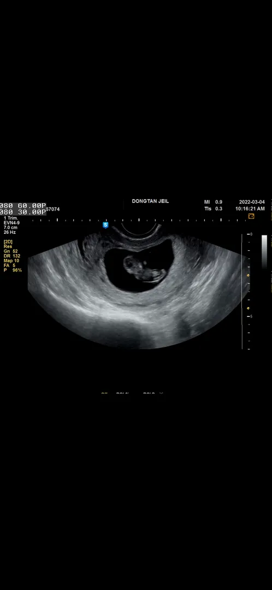272x590 pixels.
Task: Select the [2D] mode label
Action: coord(8,241)
